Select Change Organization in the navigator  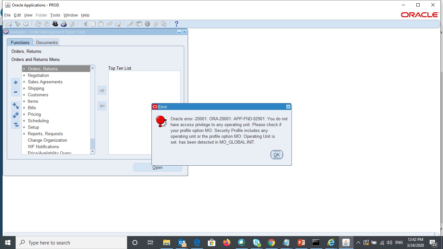(47, 140)
